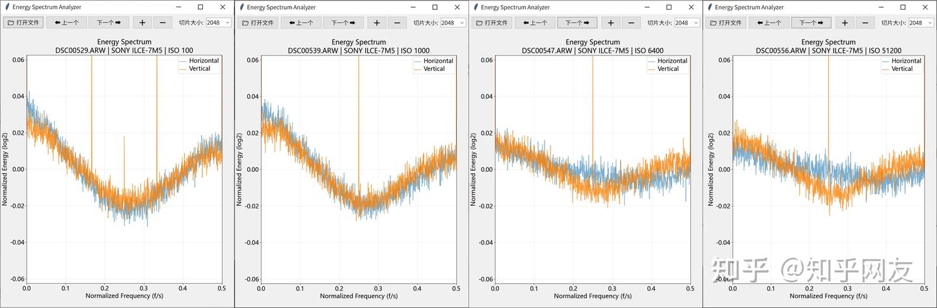Go to previous file in ISO 6400 window
Screen dimensions: 937x308
tap(535, 22)
